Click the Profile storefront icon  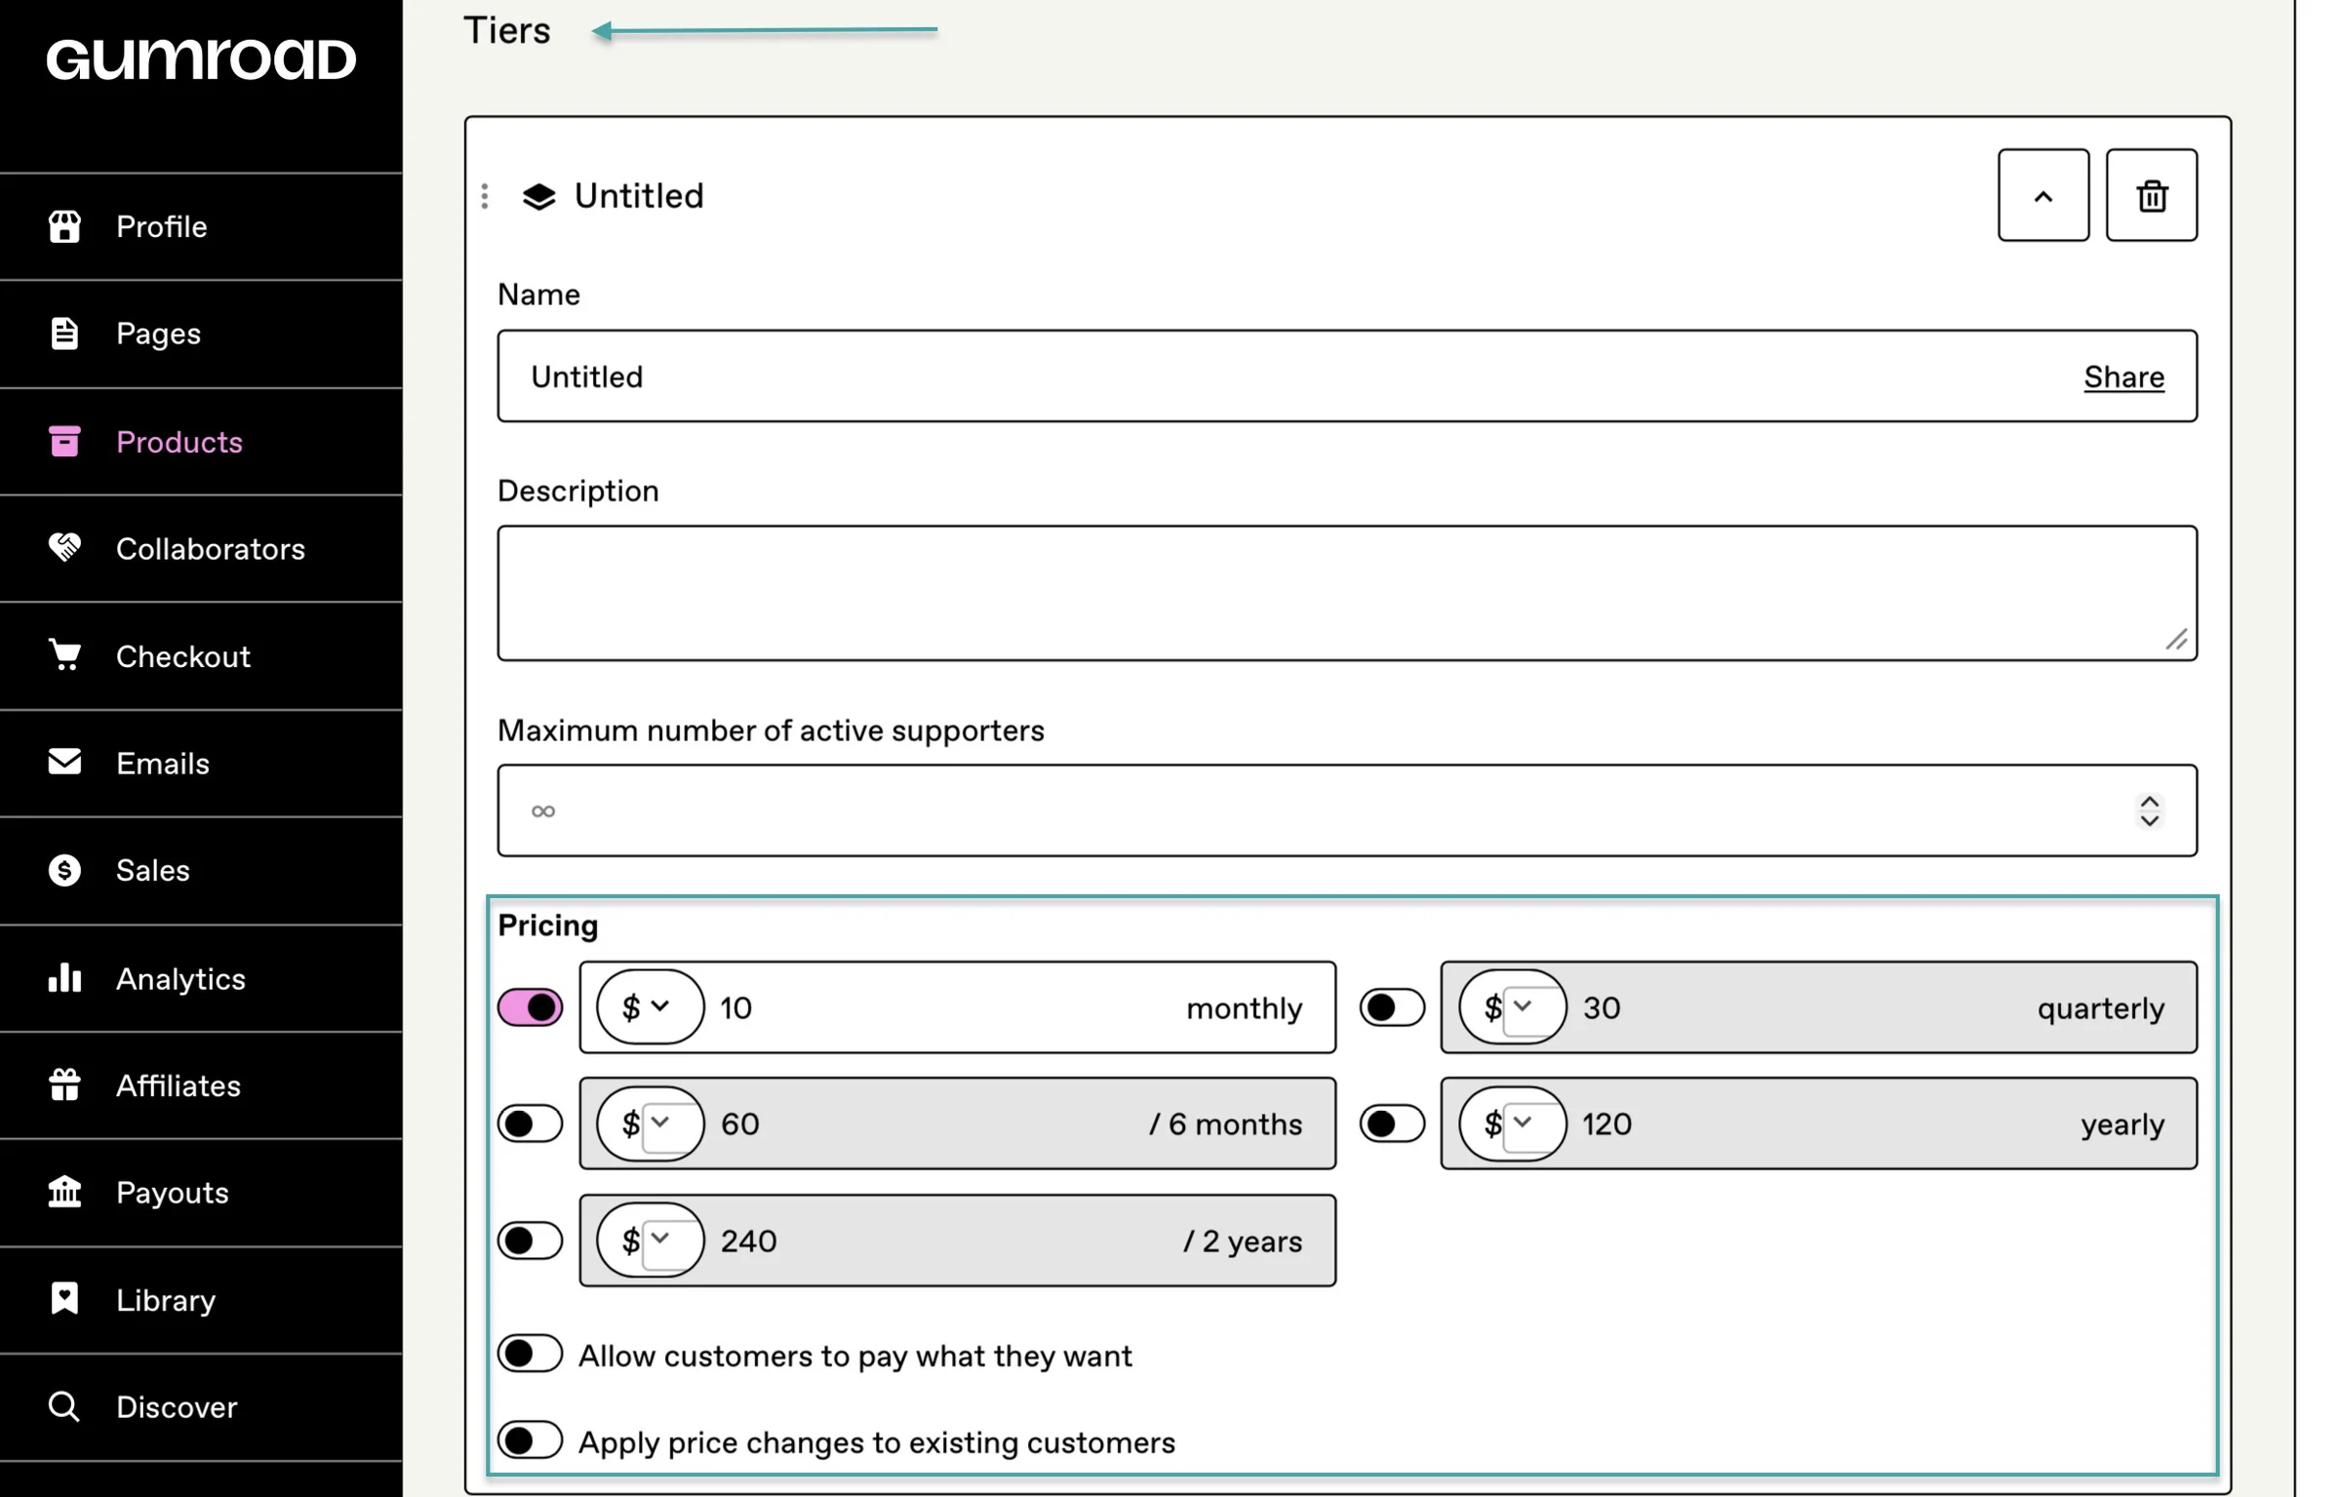(x=64, y=226)
